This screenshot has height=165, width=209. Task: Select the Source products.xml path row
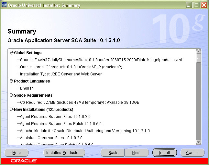click(101, 60)
